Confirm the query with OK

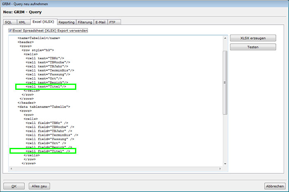(x=14, y=186)
